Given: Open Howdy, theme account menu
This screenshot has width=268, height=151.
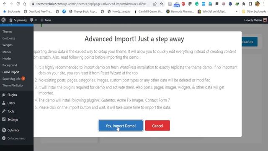Looking at the screenshot, I should [255, 20].
